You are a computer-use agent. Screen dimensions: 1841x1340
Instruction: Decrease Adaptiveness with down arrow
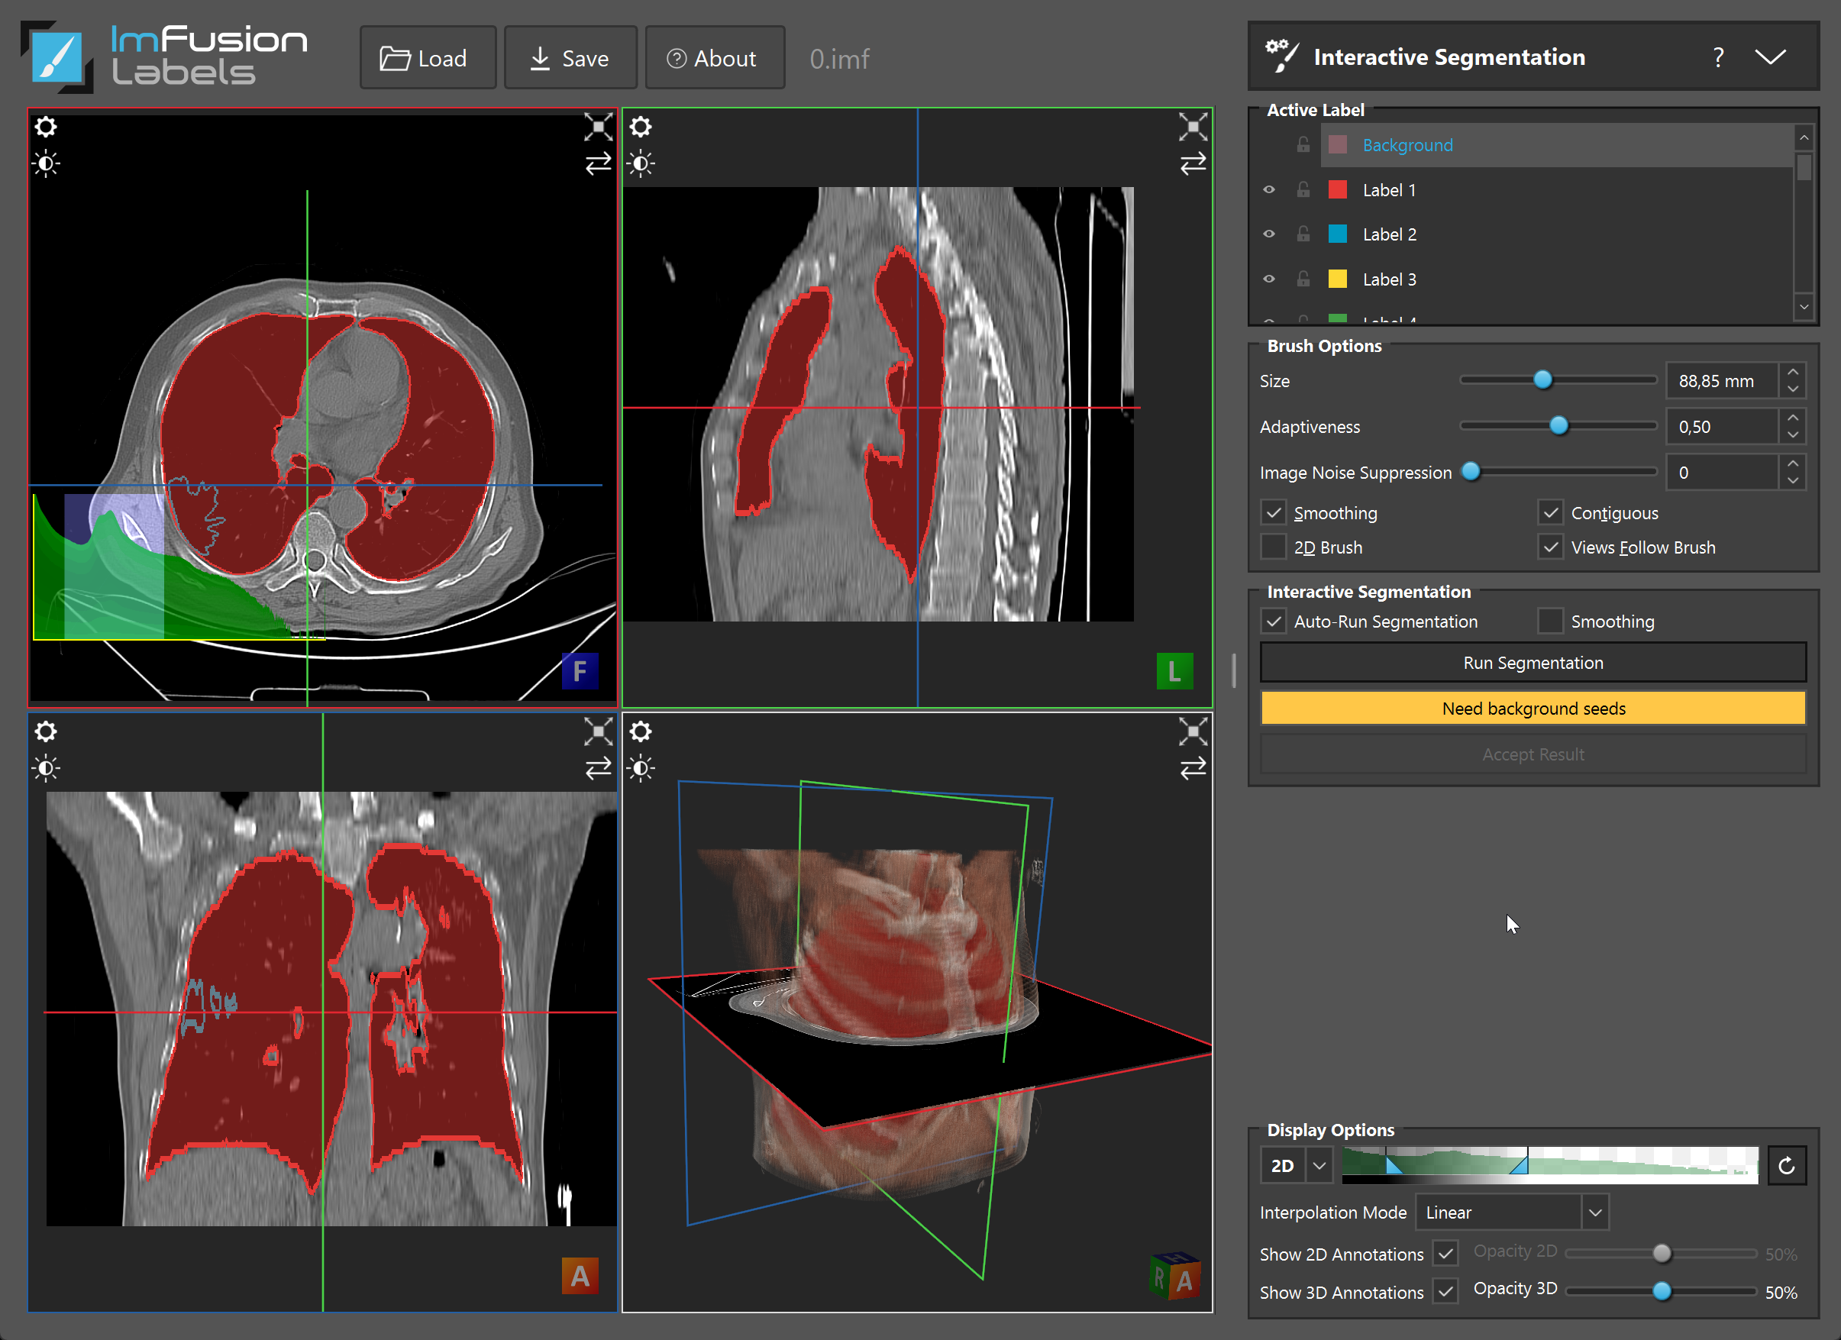1793,435
